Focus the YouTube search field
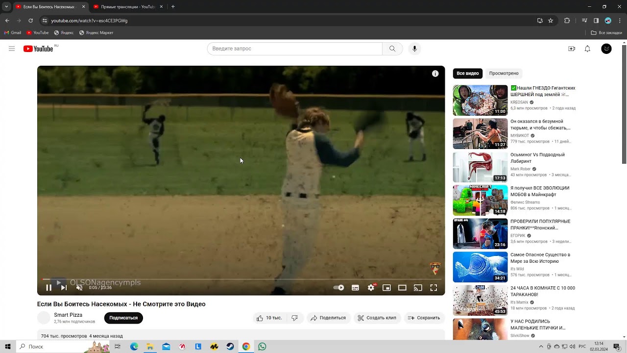 [294, 49]
